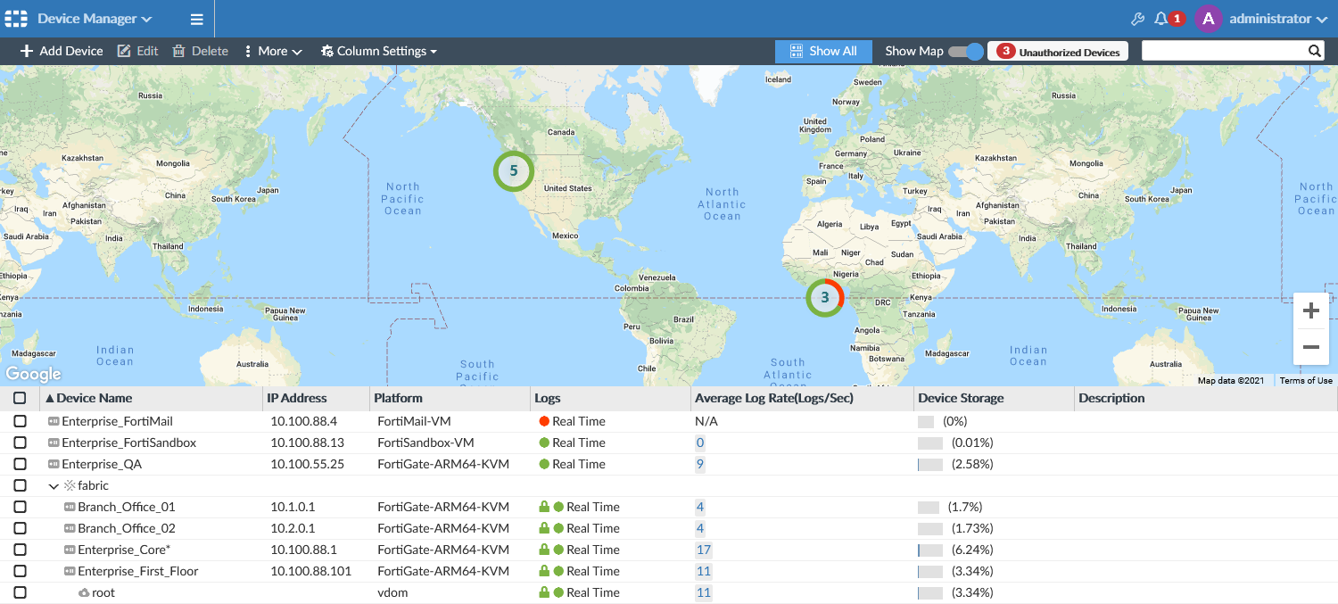
Task: Toggle the Show Map switch
Action: [966, 52]
